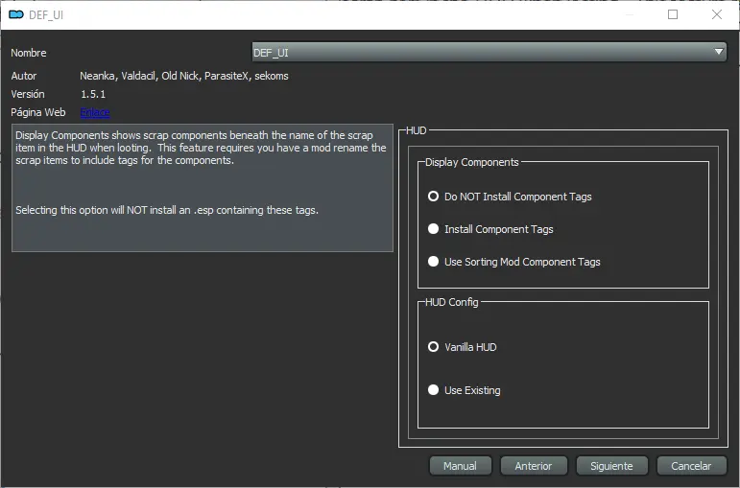Maximize the DEF_UI installer window
This screenshot has width=740, height=488.
pos(673,14)
